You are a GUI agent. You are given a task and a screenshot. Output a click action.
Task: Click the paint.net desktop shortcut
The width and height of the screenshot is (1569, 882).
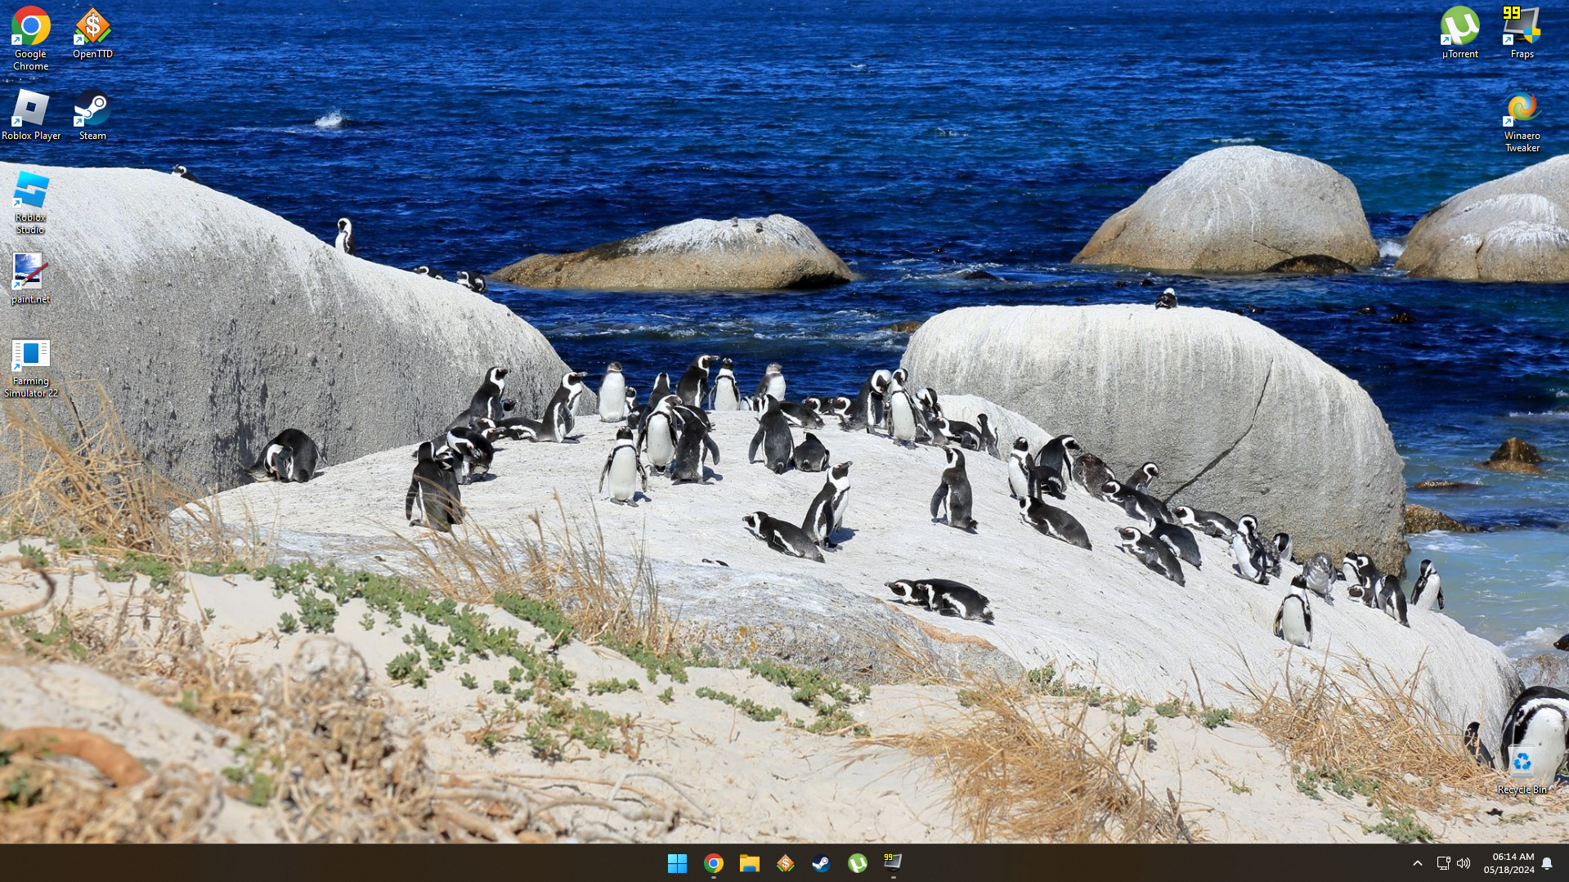click(30, 278)
